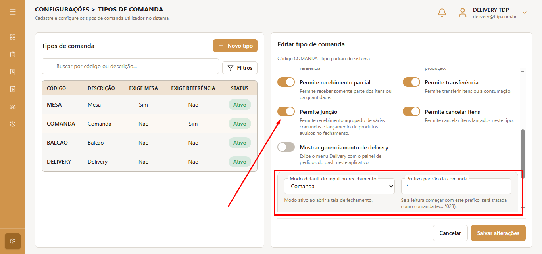The height and width of the screenshot is (254, 542).
Task: Open the Modo default do input dropdown
Action: (x=339, y=186)
